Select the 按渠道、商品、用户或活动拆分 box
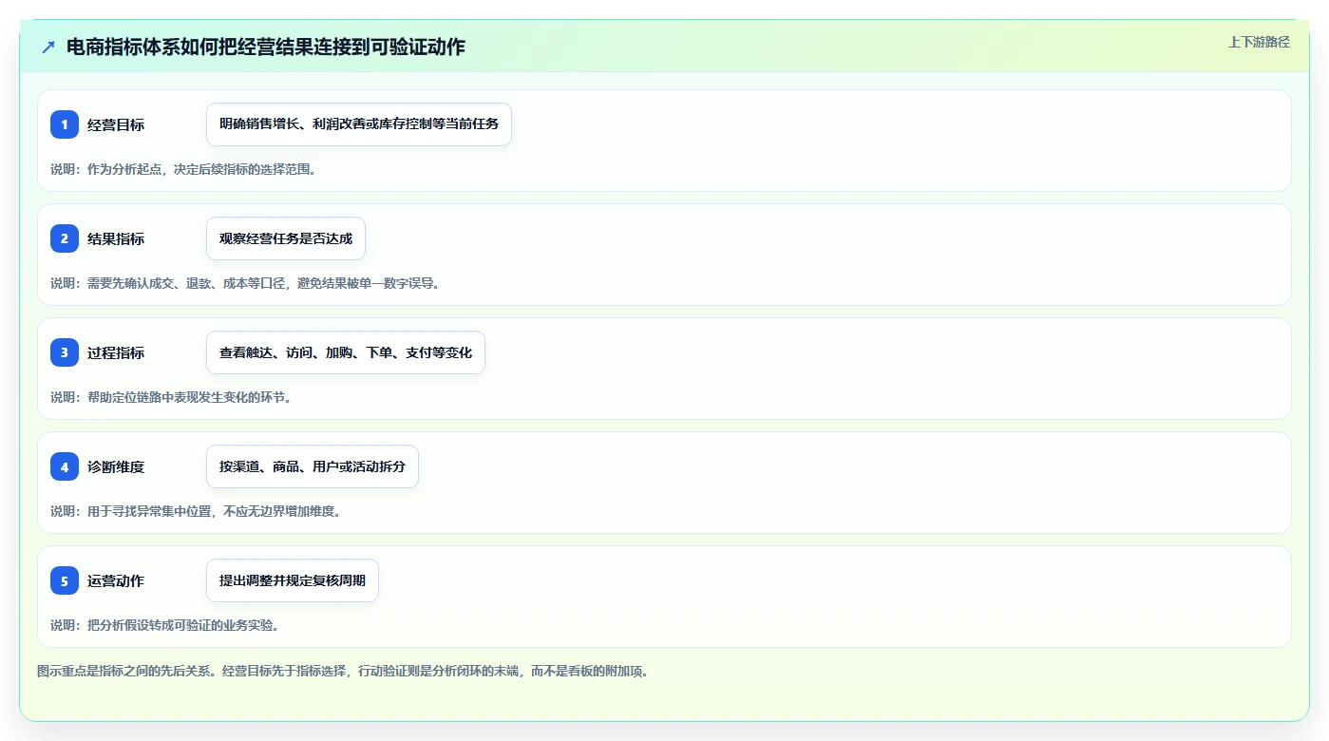This screenshot has height=741, width=1329. click(x=313, y=466)
